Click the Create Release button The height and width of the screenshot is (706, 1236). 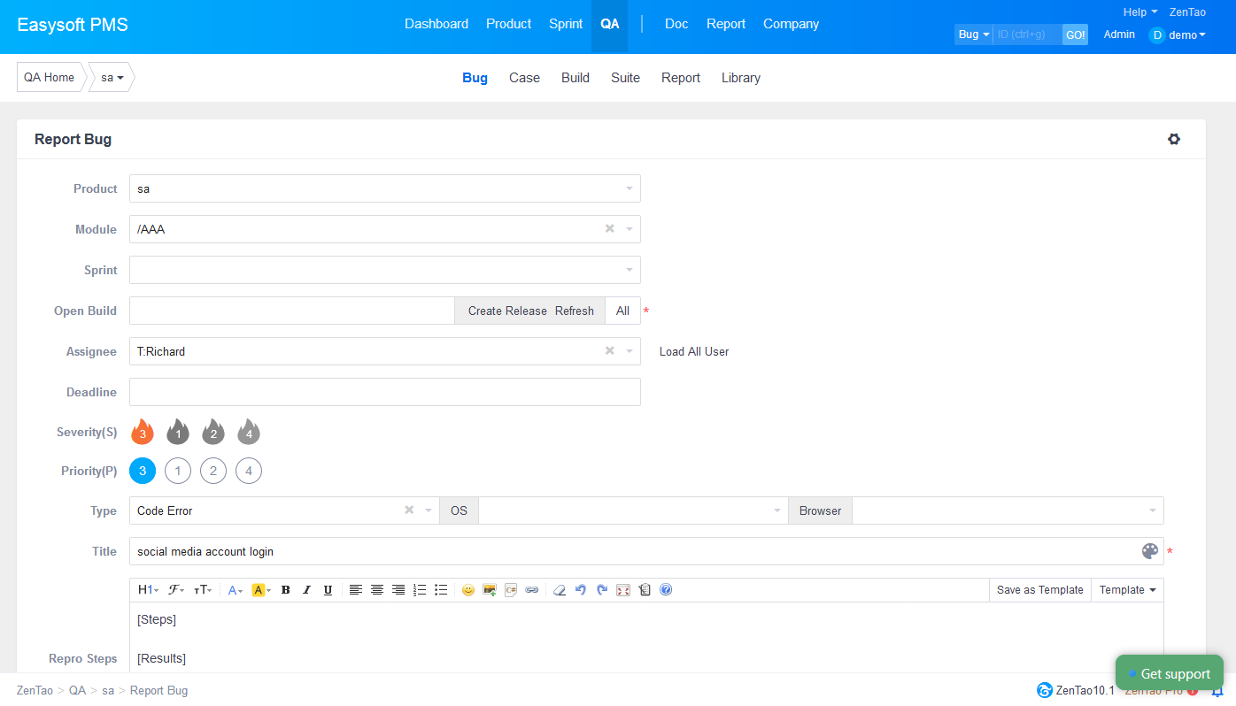click(507, 311)
